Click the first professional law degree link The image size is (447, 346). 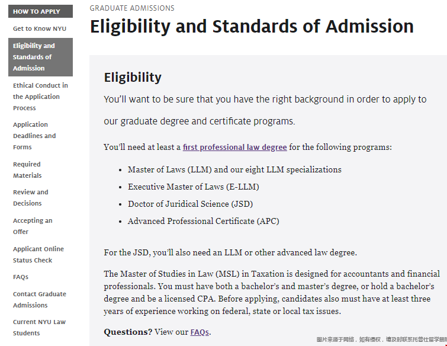click(x=234, y=147)
